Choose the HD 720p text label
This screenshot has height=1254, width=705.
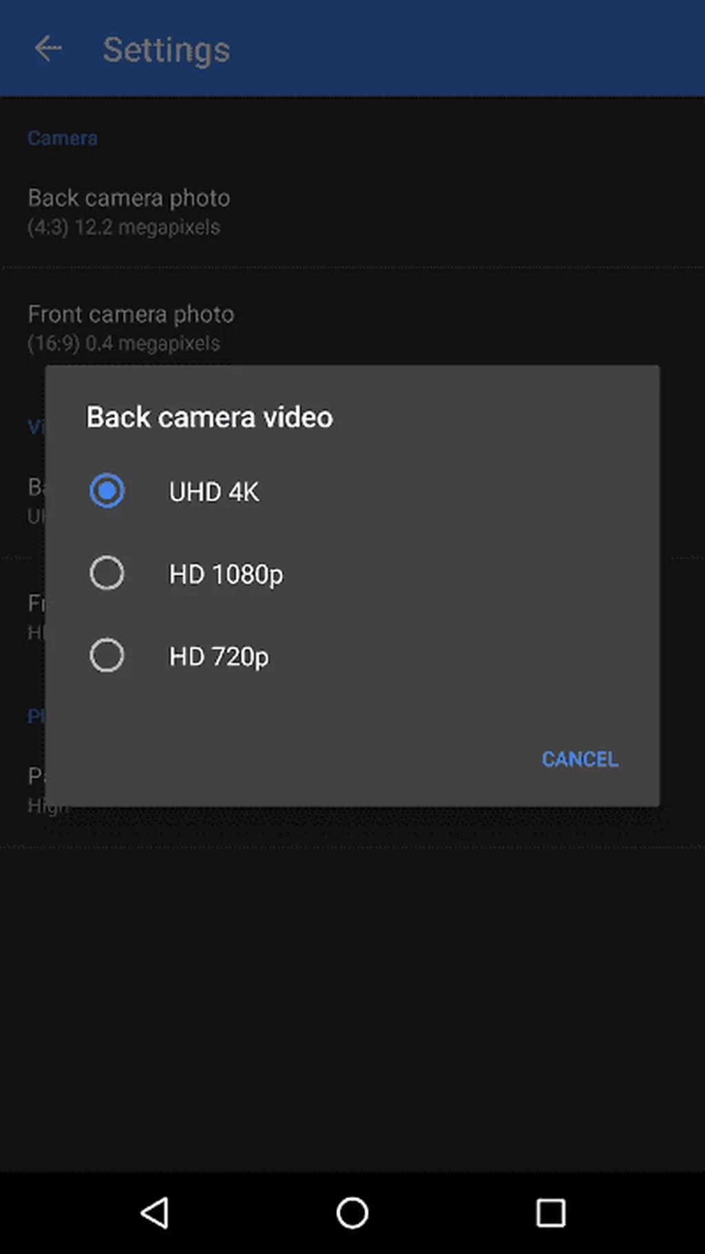219,657
